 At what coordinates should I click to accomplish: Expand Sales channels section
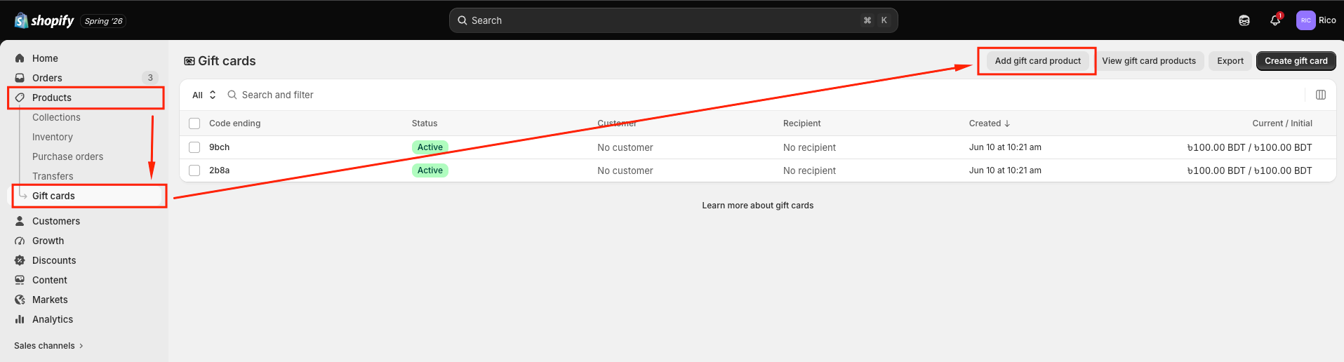click(x=49, y=346)
